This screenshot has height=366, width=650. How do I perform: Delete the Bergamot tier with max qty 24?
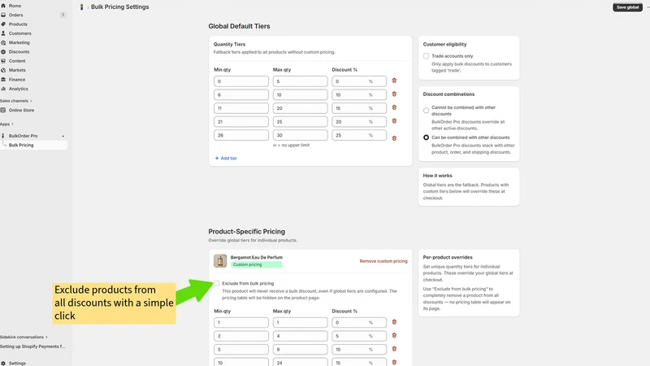[394, 362]
